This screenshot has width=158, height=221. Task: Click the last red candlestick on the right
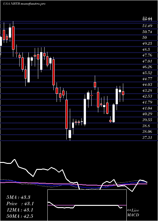pos(123,93)
